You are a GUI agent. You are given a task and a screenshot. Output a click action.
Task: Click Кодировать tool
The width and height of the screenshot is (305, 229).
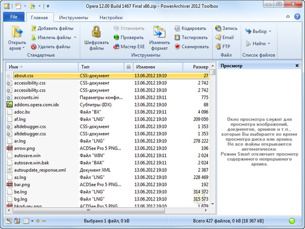(190, 28)
